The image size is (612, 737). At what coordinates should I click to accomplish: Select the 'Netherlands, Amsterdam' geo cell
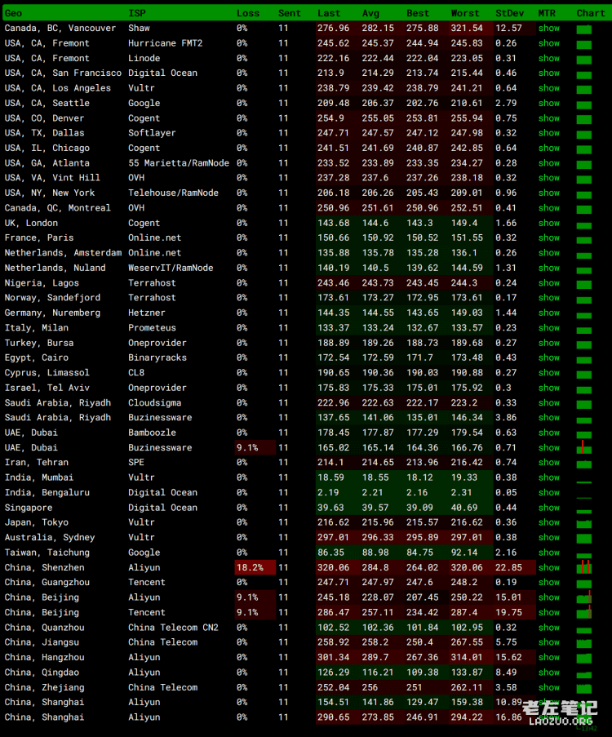pyautogui.click(x=63, y=253)
